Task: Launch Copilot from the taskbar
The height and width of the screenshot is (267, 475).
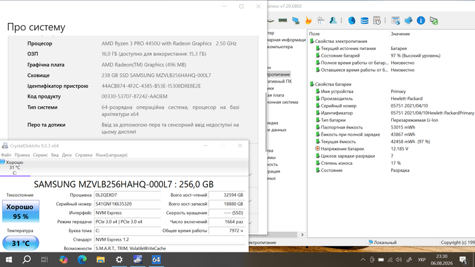Action: pos(63,260)
